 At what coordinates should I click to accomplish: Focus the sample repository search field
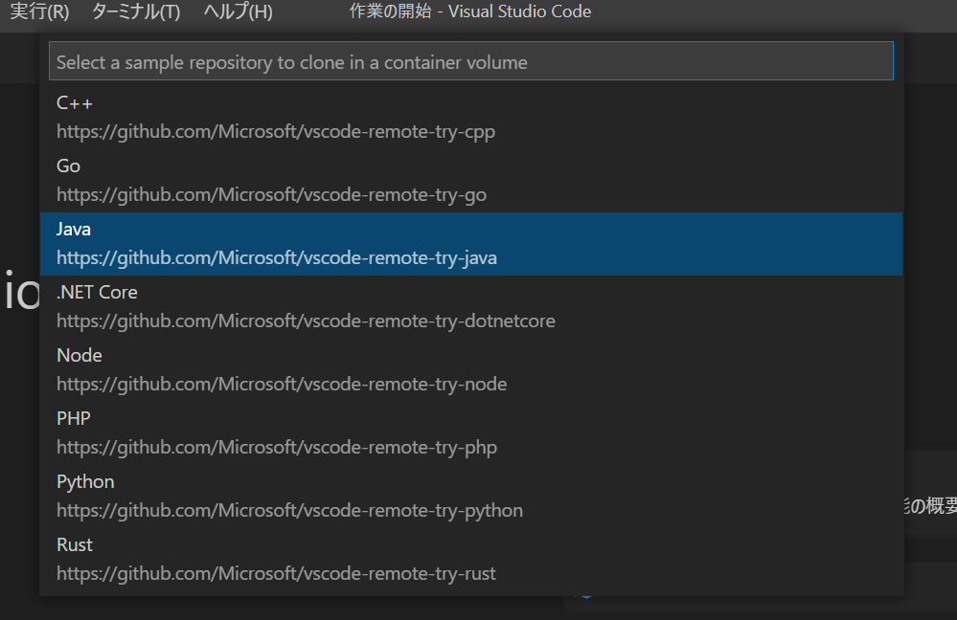click(470, 61)
